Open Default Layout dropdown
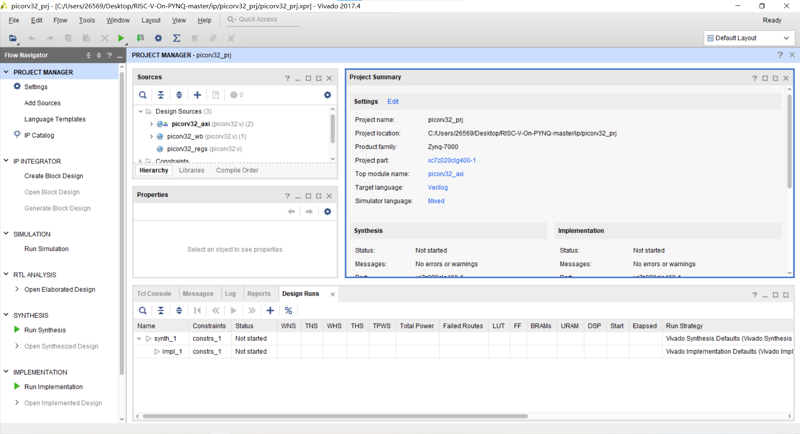Screen dimensions: 800x434 749,38
